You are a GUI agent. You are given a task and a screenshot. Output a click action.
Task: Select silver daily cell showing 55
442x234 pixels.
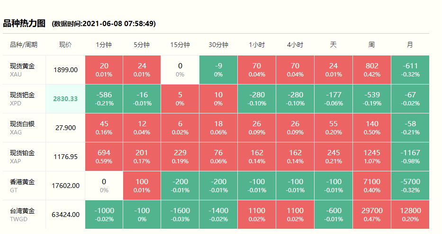333,128
